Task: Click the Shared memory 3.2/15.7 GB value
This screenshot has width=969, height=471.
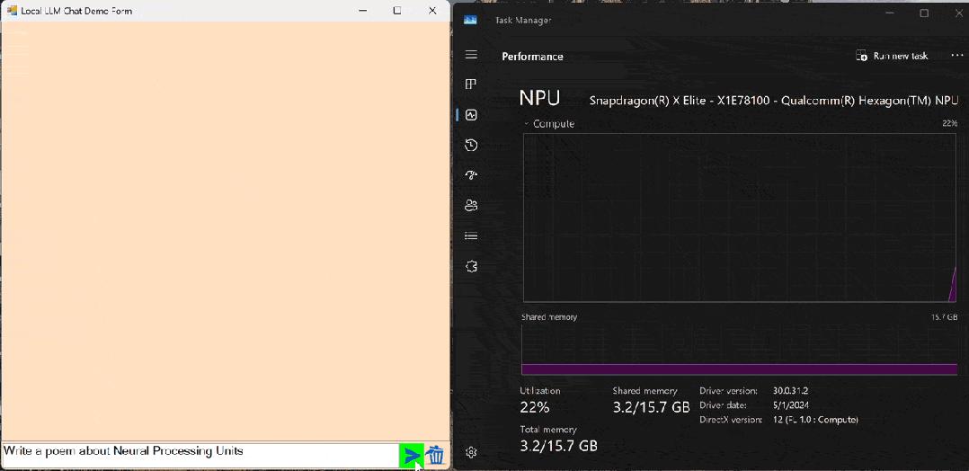Action: pyautogui.click(x=651, y=407)
